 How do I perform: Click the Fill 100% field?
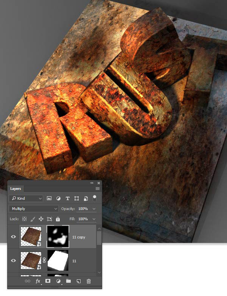[83, 219]
